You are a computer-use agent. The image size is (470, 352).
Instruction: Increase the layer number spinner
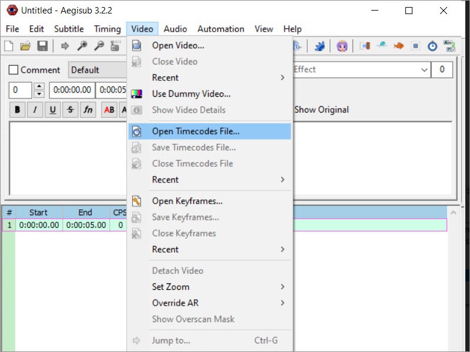pyautogui.click(x=39, y=86)
